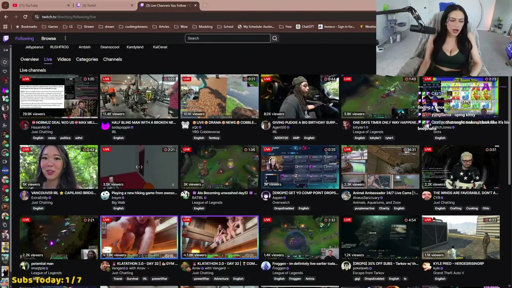Viewport: 512px width, 288px height.
Task: Click pokelawls' channel avatar
Action: click(346, 266)
